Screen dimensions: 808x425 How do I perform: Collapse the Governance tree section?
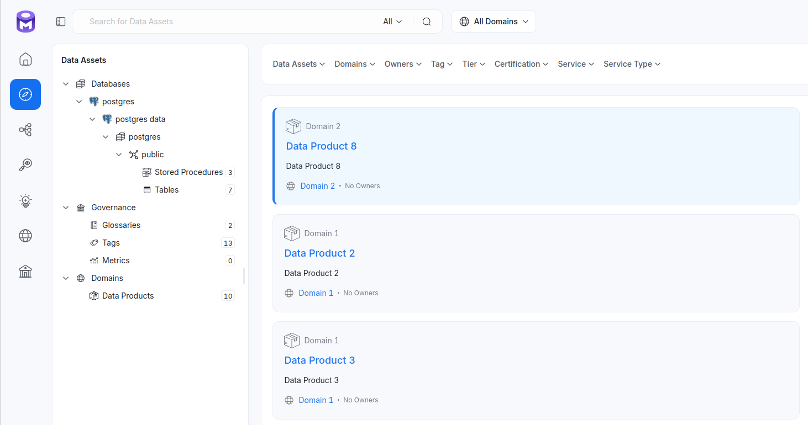[x=66, y=208]
